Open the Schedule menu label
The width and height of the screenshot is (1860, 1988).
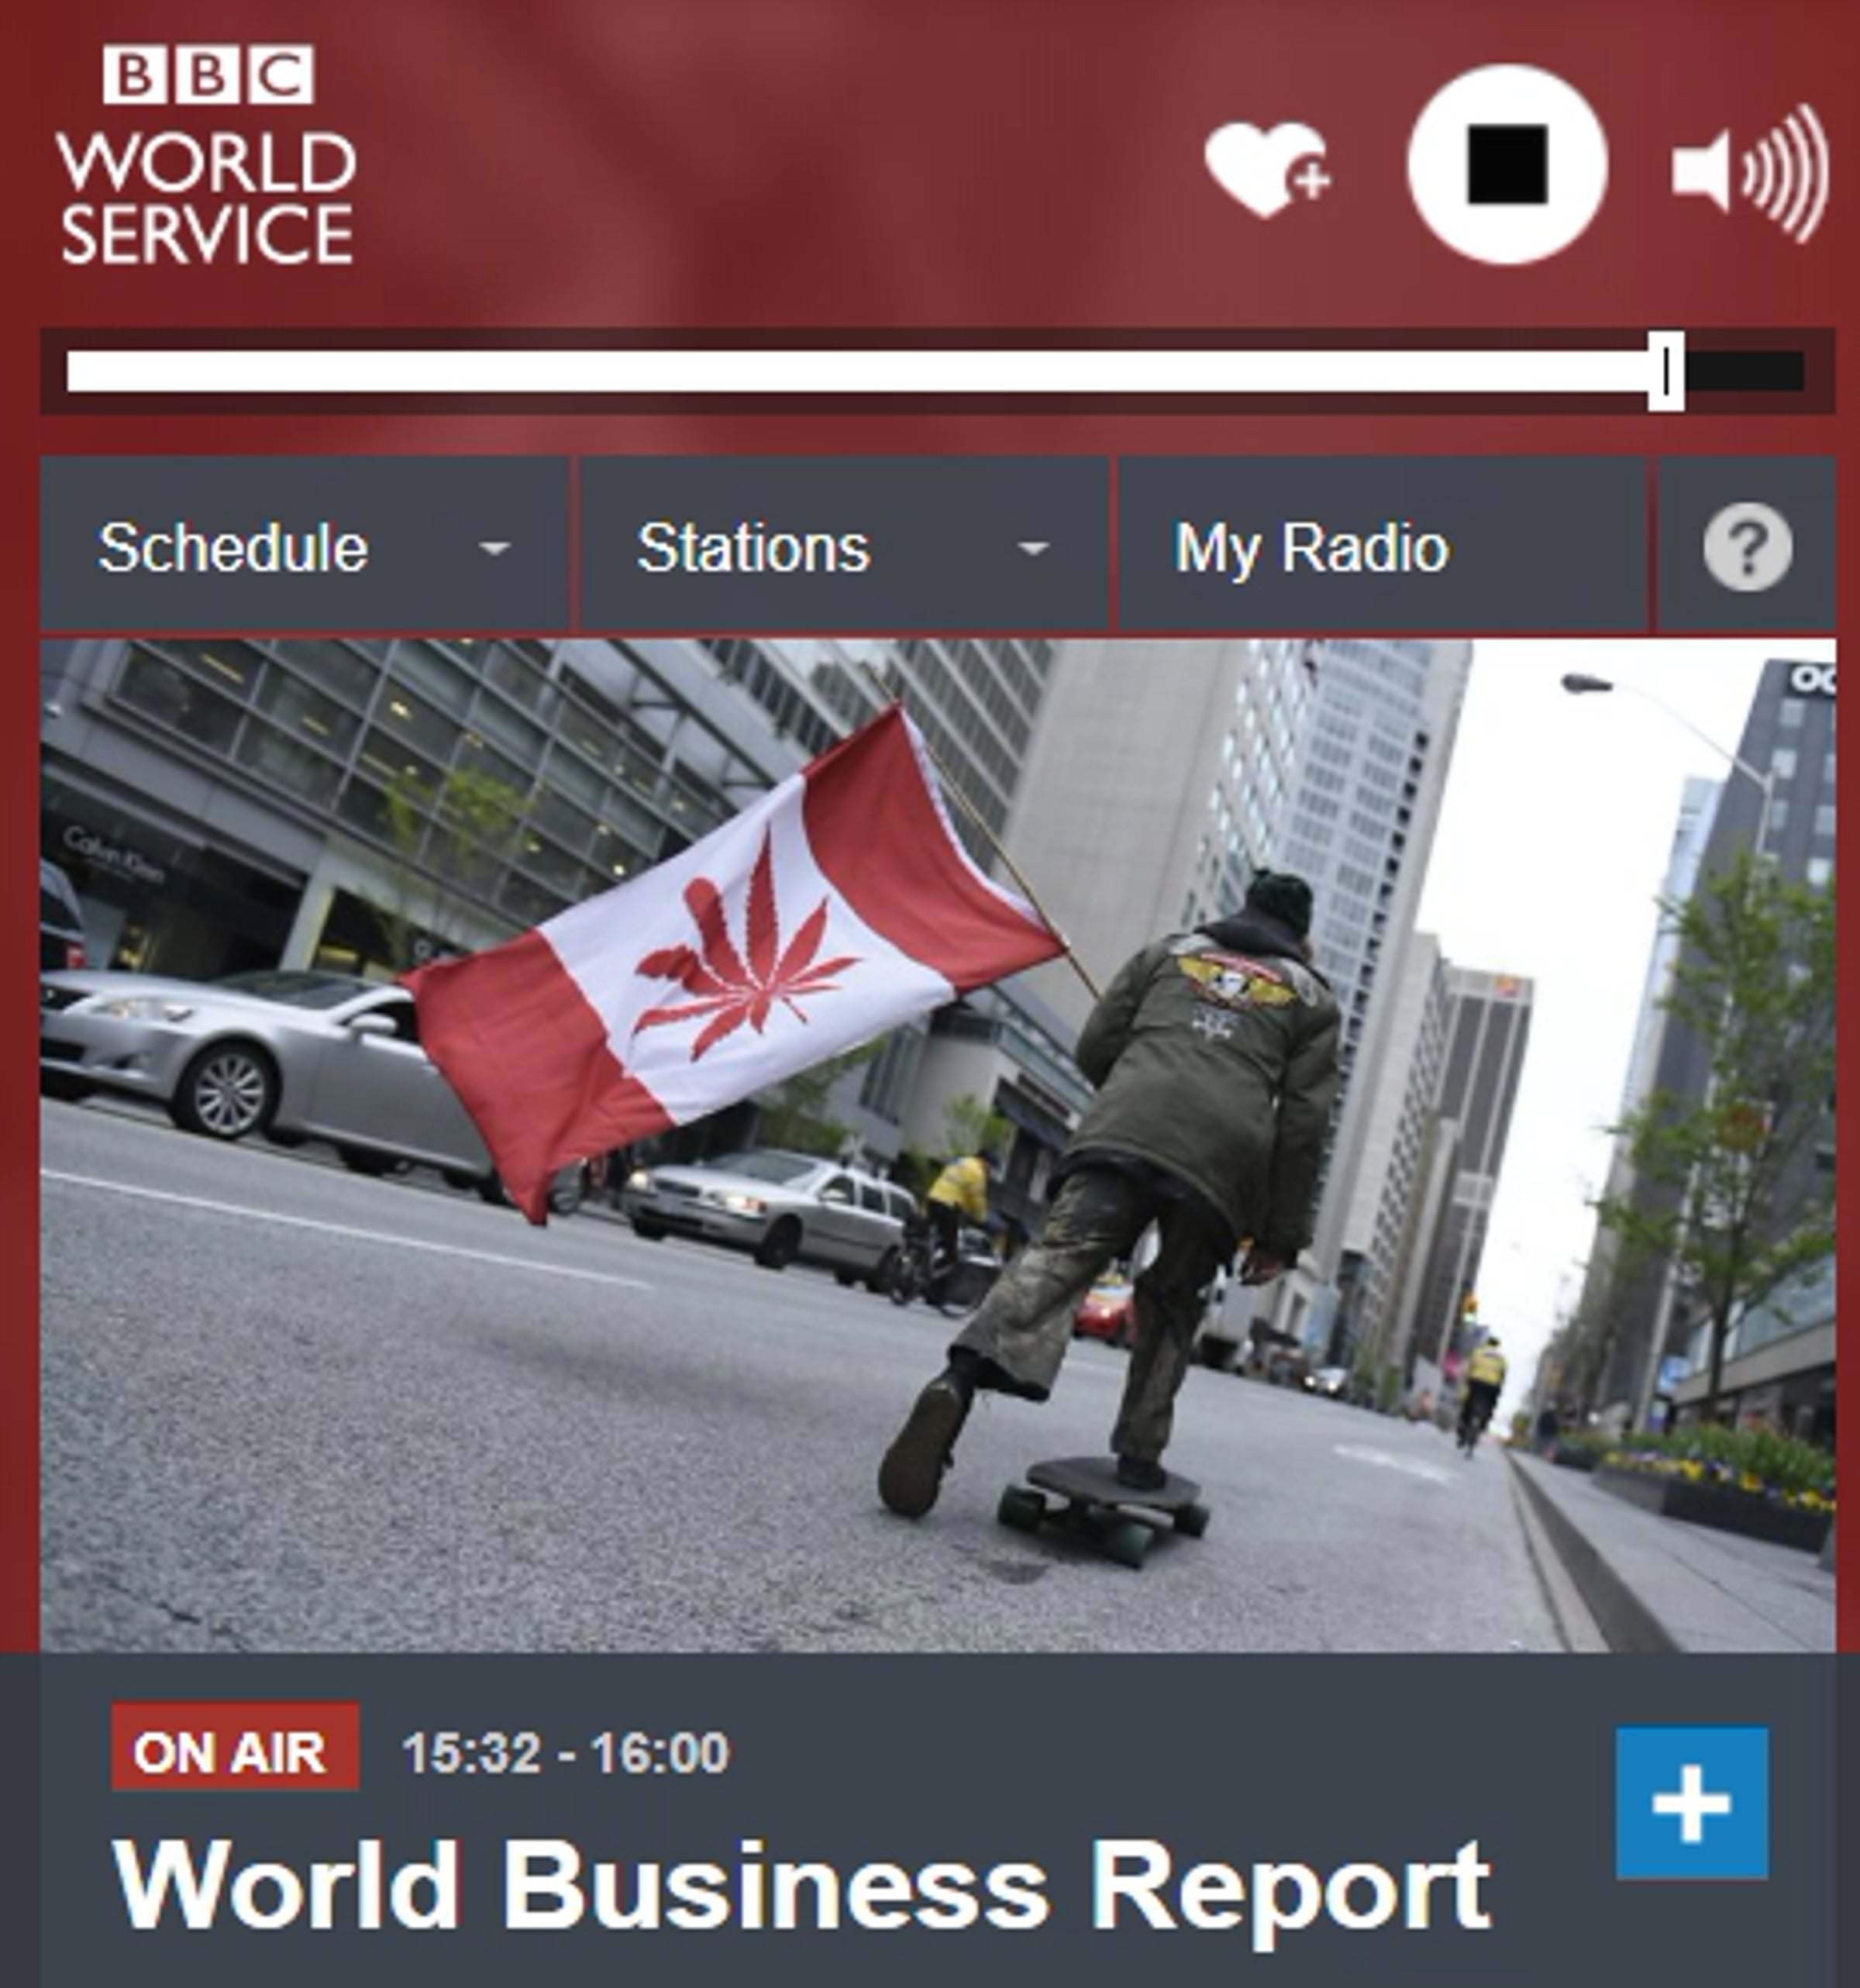[233, 548]
